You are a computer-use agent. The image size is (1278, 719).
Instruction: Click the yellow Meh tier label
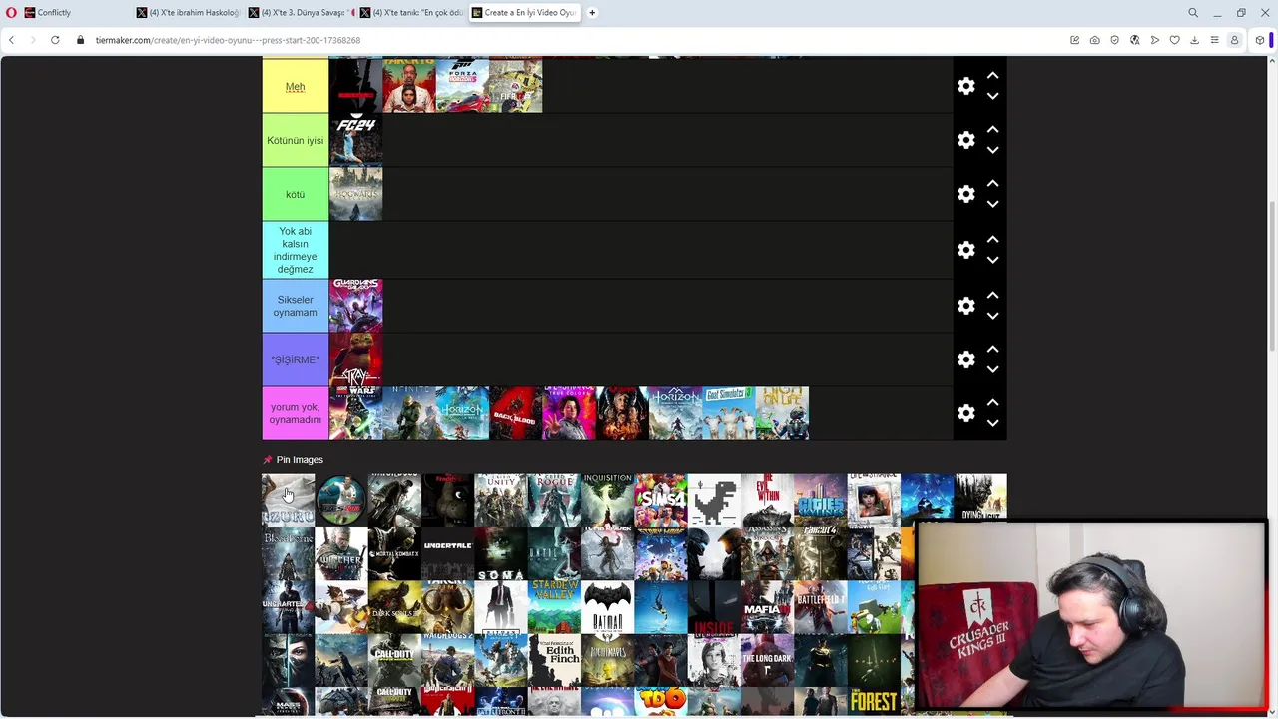click(x=295, y=86)
